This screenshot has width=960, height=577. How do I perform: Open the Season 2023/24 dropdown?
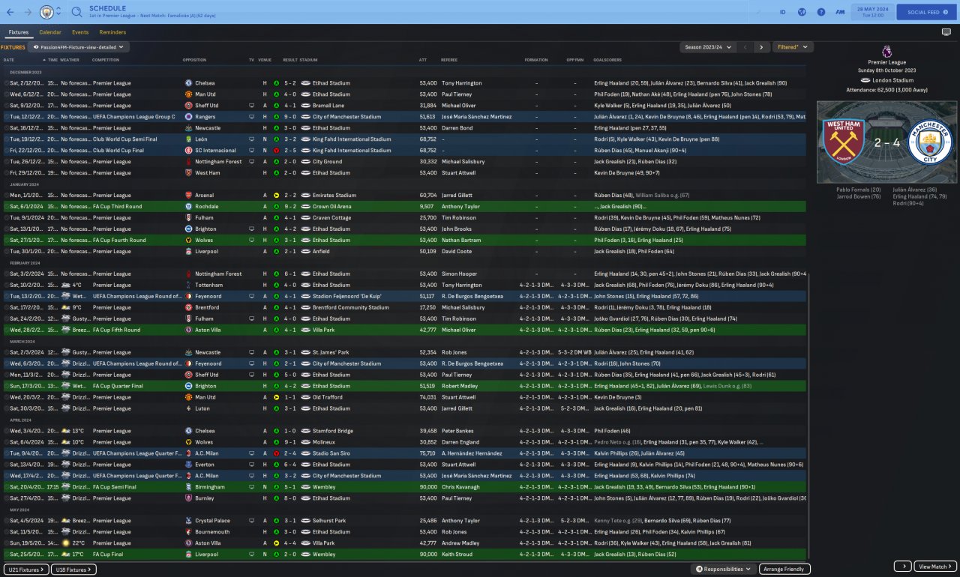(707, 47)
